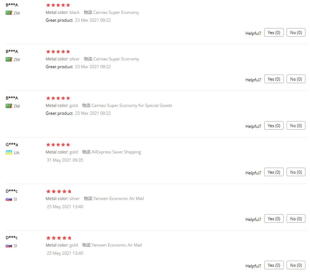Click the star rating on G***a's review
This screenshot has height=276, width=310.
click(x=58, y=145)
